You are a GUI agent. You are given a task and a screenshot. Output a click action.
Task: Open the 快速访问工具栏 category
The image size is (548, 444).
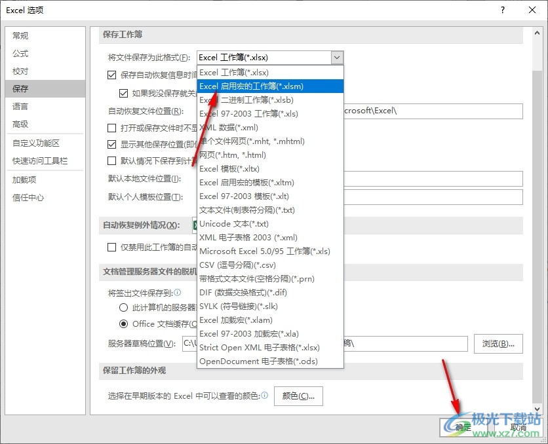[45, 161]
